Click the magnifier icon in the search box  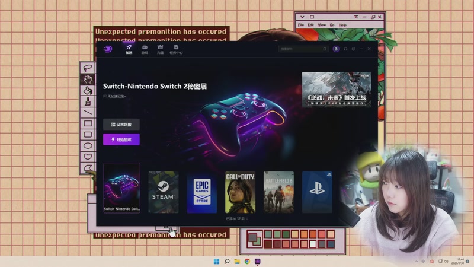tap(325, 49)
